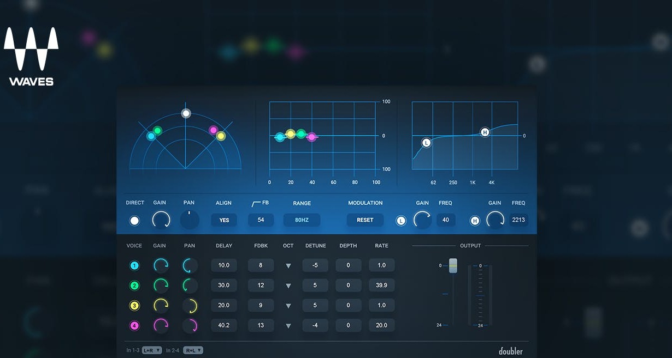Click the white direct dot on pan display
This screenshot has width=672, height=358.
click(186, 113)
